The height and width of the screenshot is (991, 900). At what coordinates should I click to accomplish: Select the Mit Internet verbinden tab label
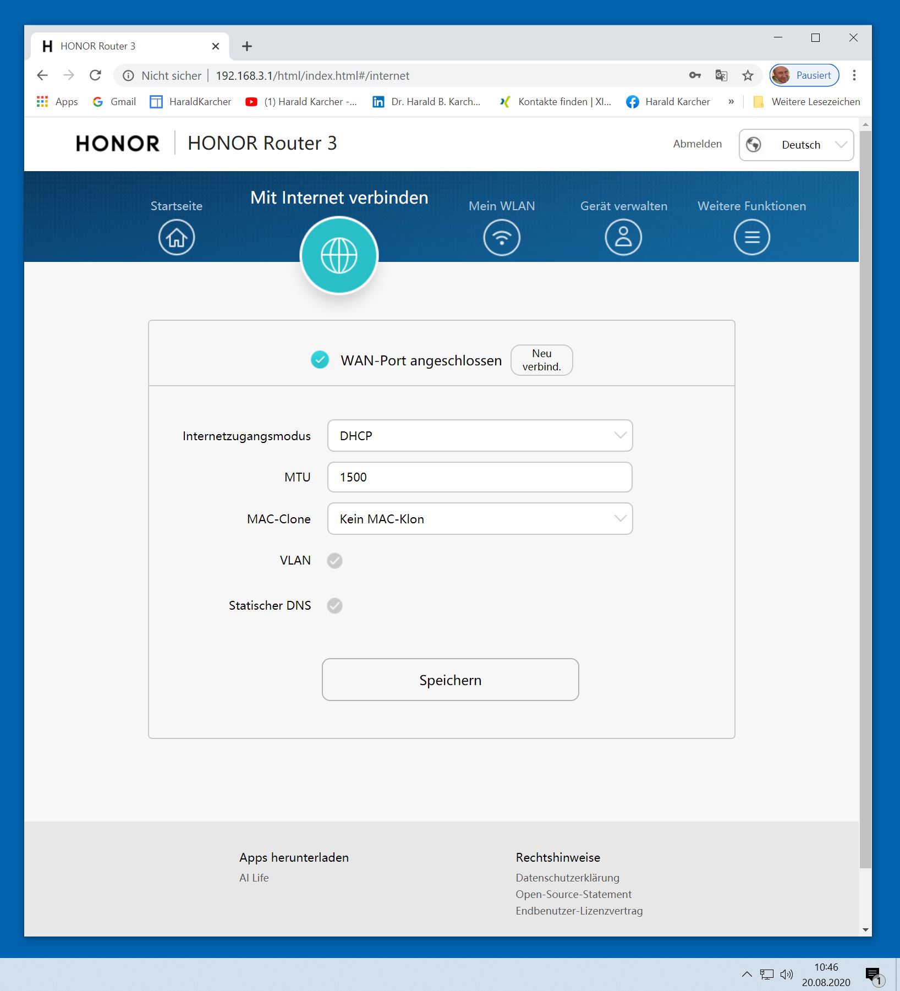pyautogui.click(x=339, y=198)
